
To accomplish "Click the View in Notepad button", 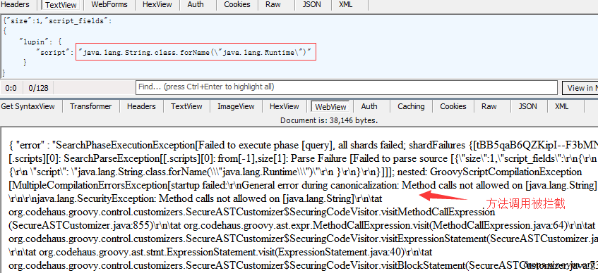I will pos(580,88).
